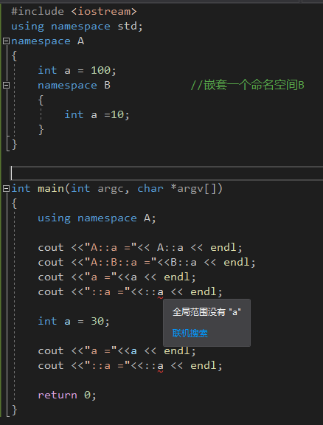Click the 'int a = 100;' declaration
Viewport: 323px width, 425px height.
point(77,71)
